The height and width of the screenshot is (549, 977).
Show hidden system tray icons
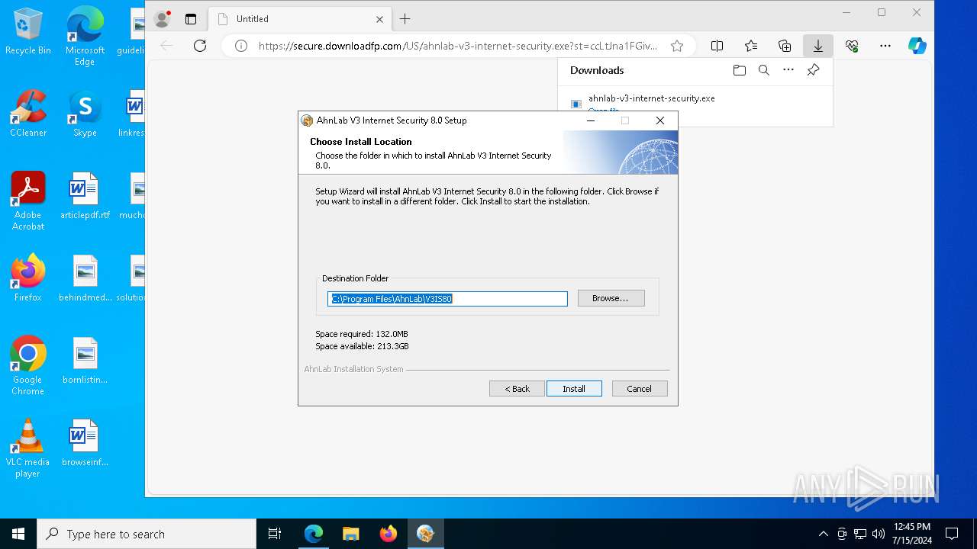[x=823, y=534]
